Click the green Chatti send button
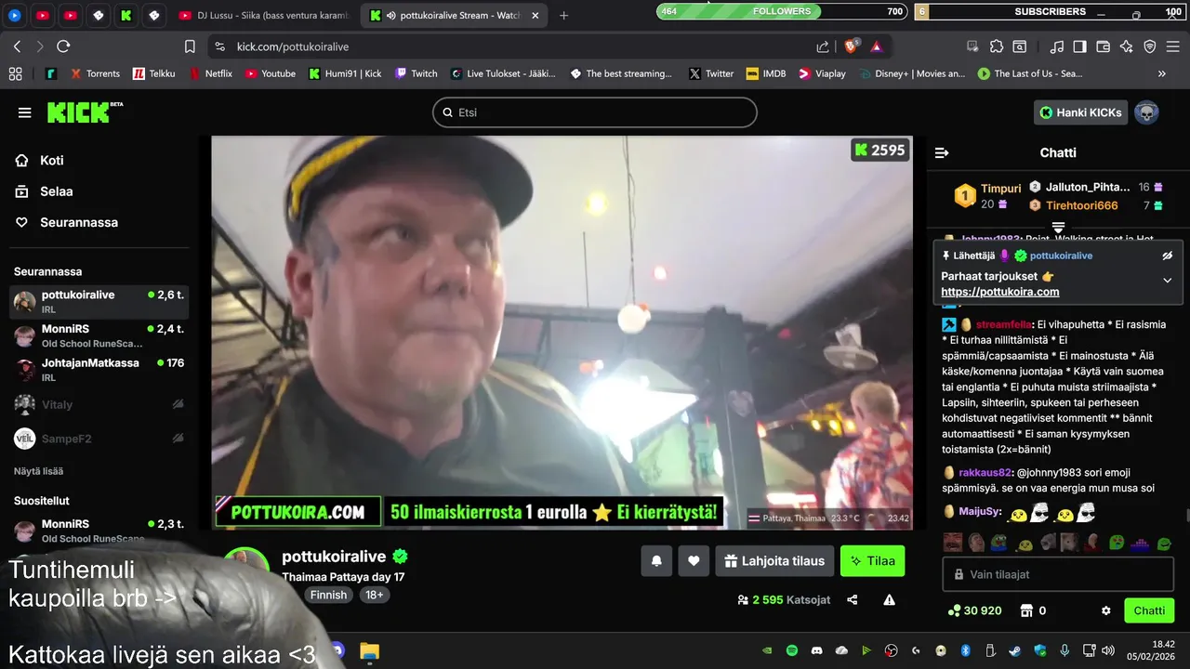 tap(1149, 610)
